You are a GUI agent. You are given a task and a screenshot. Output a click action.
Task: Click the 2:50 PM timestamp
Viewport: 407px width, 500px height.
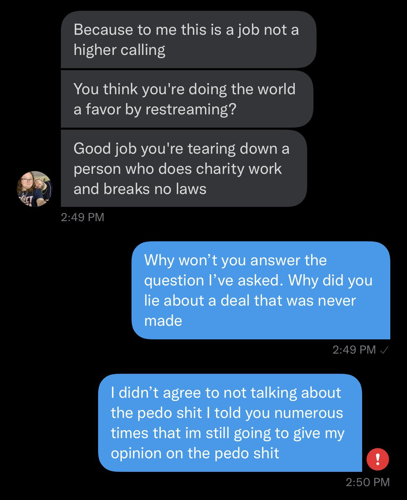[368, 482]
